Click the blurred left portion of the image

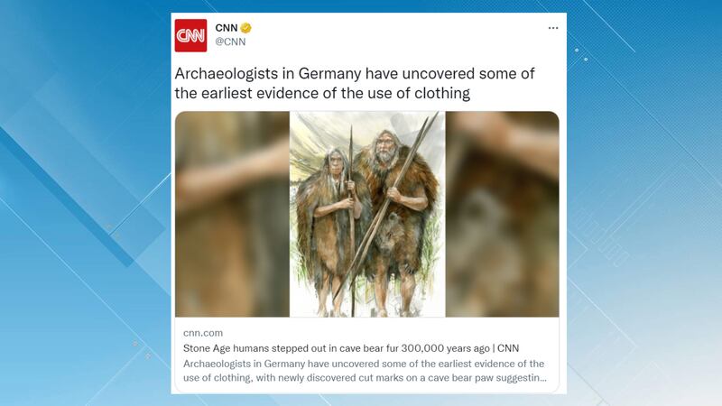point(232,214)
